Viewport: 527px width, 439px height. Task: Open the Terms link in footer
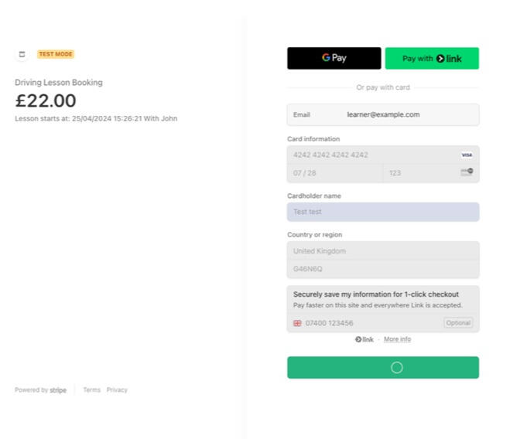pos(91,390)
